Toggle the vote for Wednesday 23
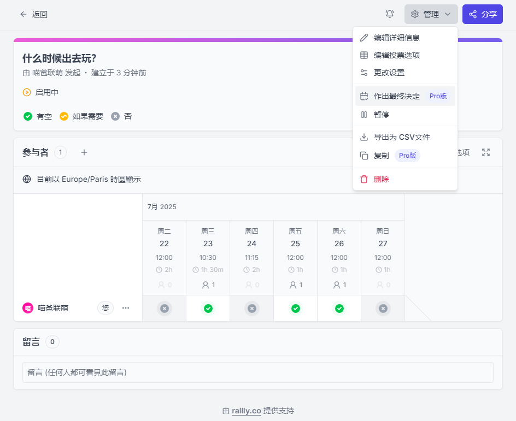The width and height of the screenshot is (516, 421). 208,309
